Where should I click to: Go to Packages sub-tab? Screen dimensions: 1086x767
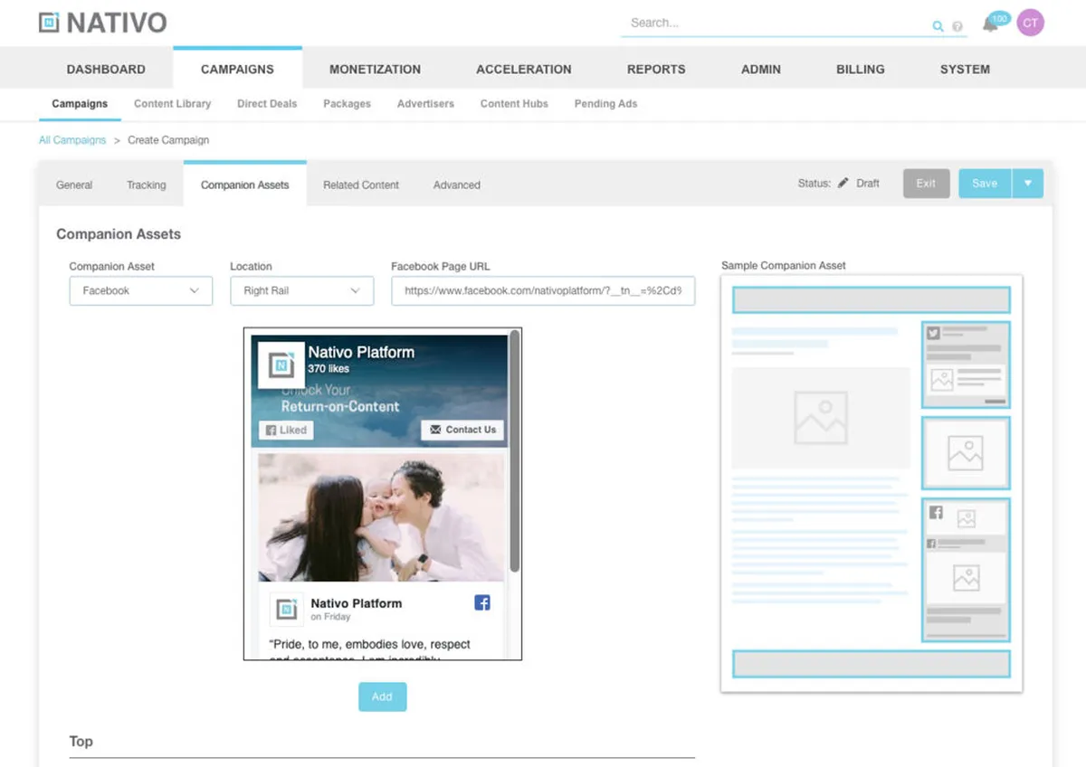[x=347, y=104]
